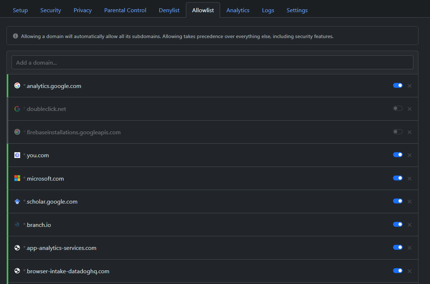The width and height of the screenshot is (430, 284).
Task: Enable firebaseinstallations.googleapis.com toggle
Action: 398,132
